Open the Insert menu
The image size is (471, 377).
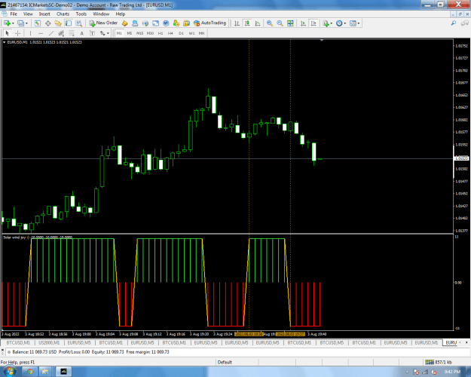[44, 14]
